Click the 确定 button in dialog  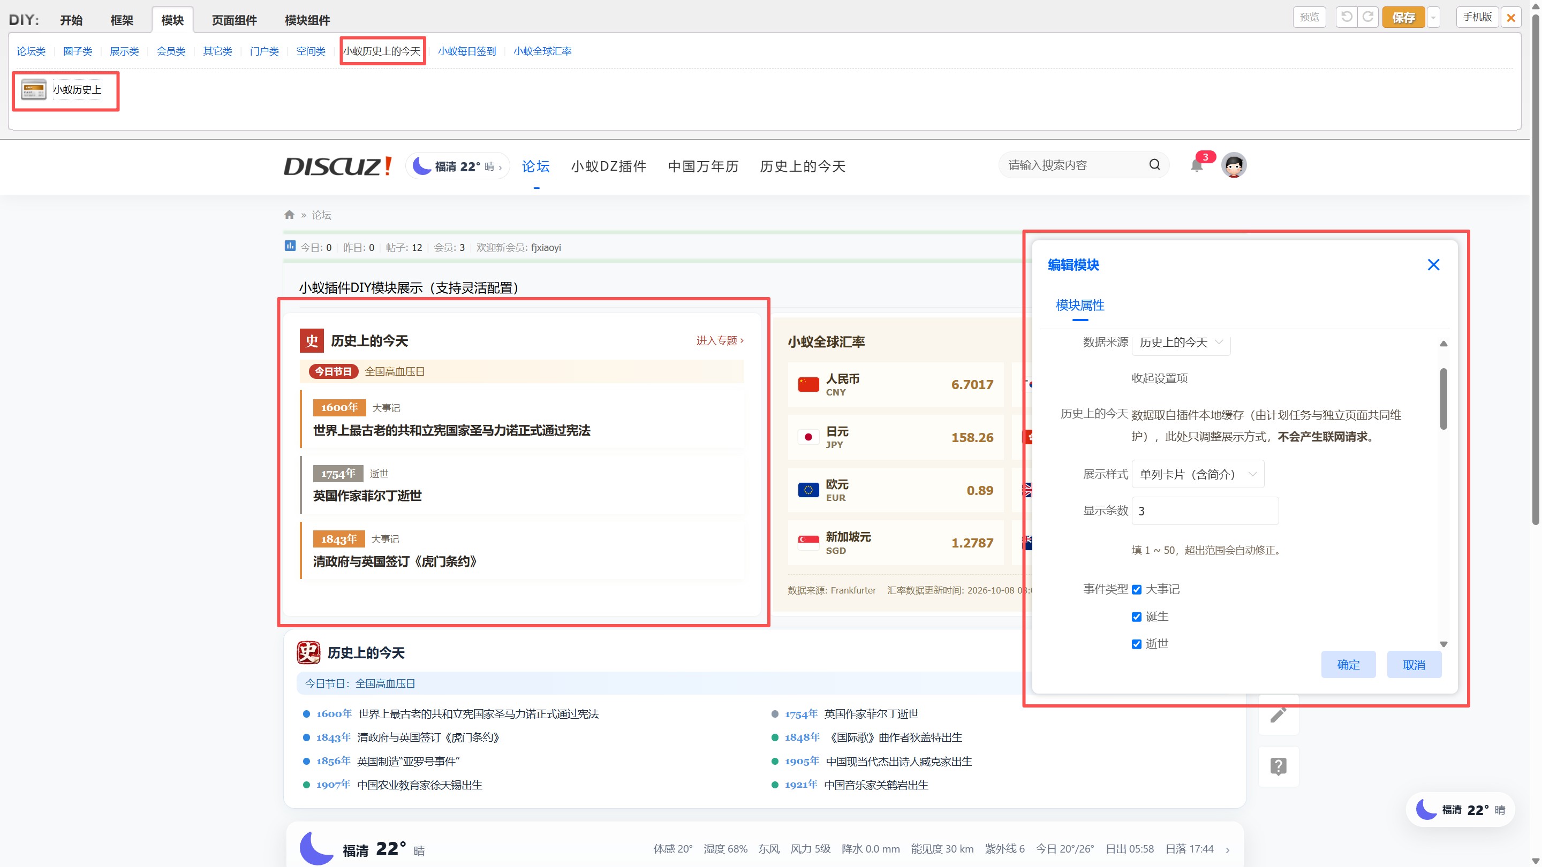pyautogui.click(x=1348, y=665)
